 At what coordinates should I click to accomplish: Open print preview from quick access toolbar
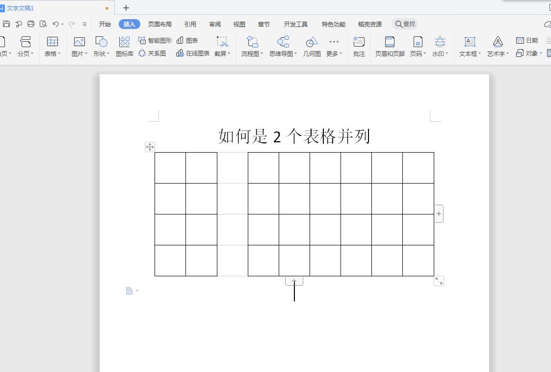click(43, 23)
